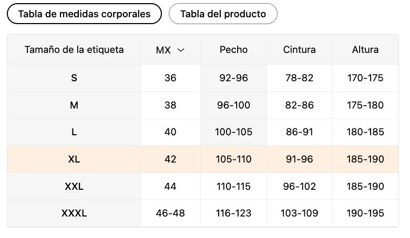Click the 190-195 height cell
The height and width of the screenshot is (238, 410).
[x=365, y=213]
